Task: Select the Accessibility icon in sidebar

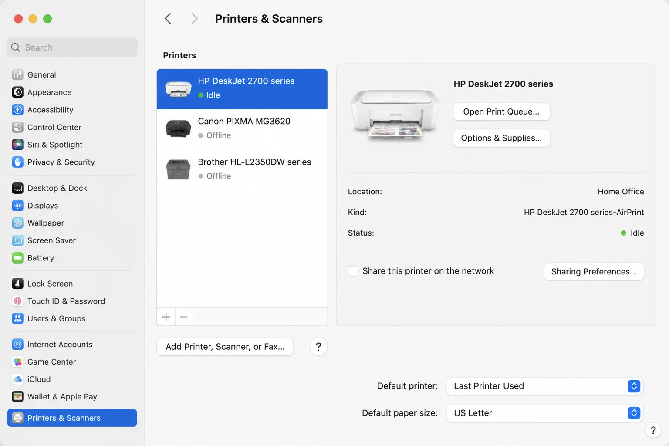Action: [x=17, y=110]
